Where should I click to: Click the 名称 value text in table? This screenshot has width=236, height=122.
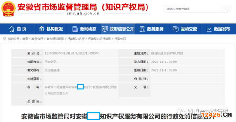coord(81,90)
